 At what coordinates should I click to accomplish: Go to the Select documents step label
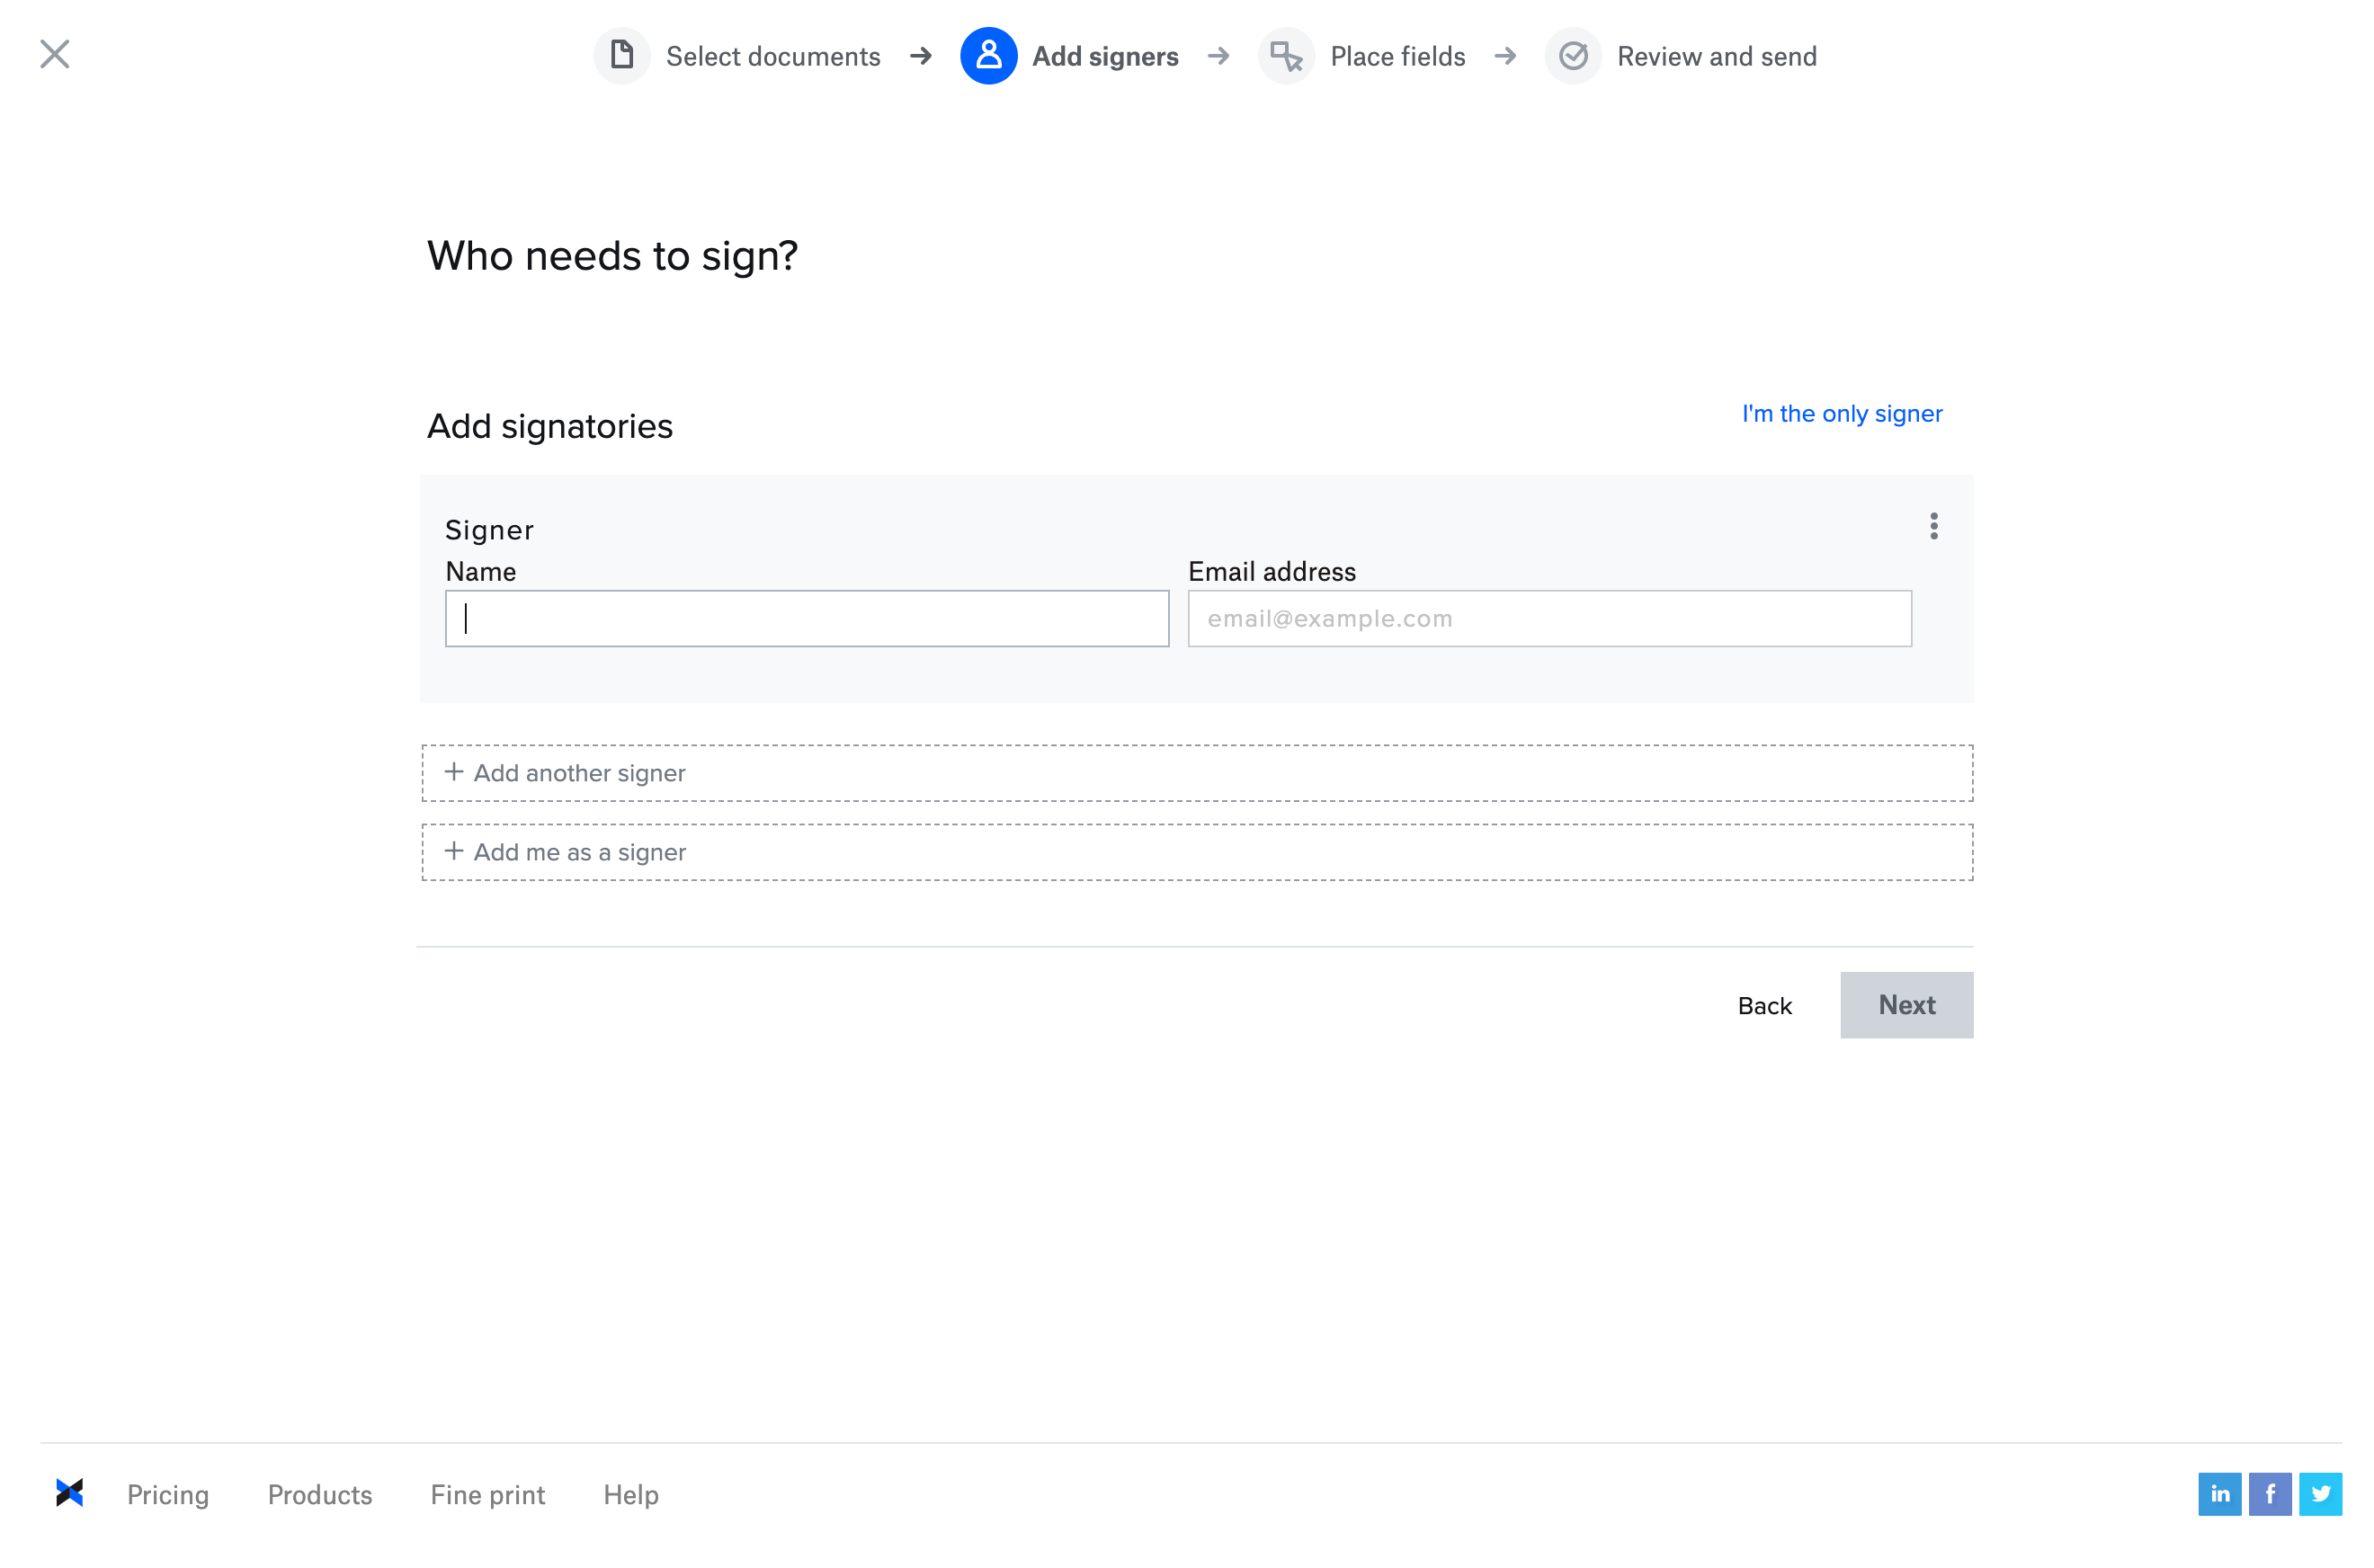(773, 57)
